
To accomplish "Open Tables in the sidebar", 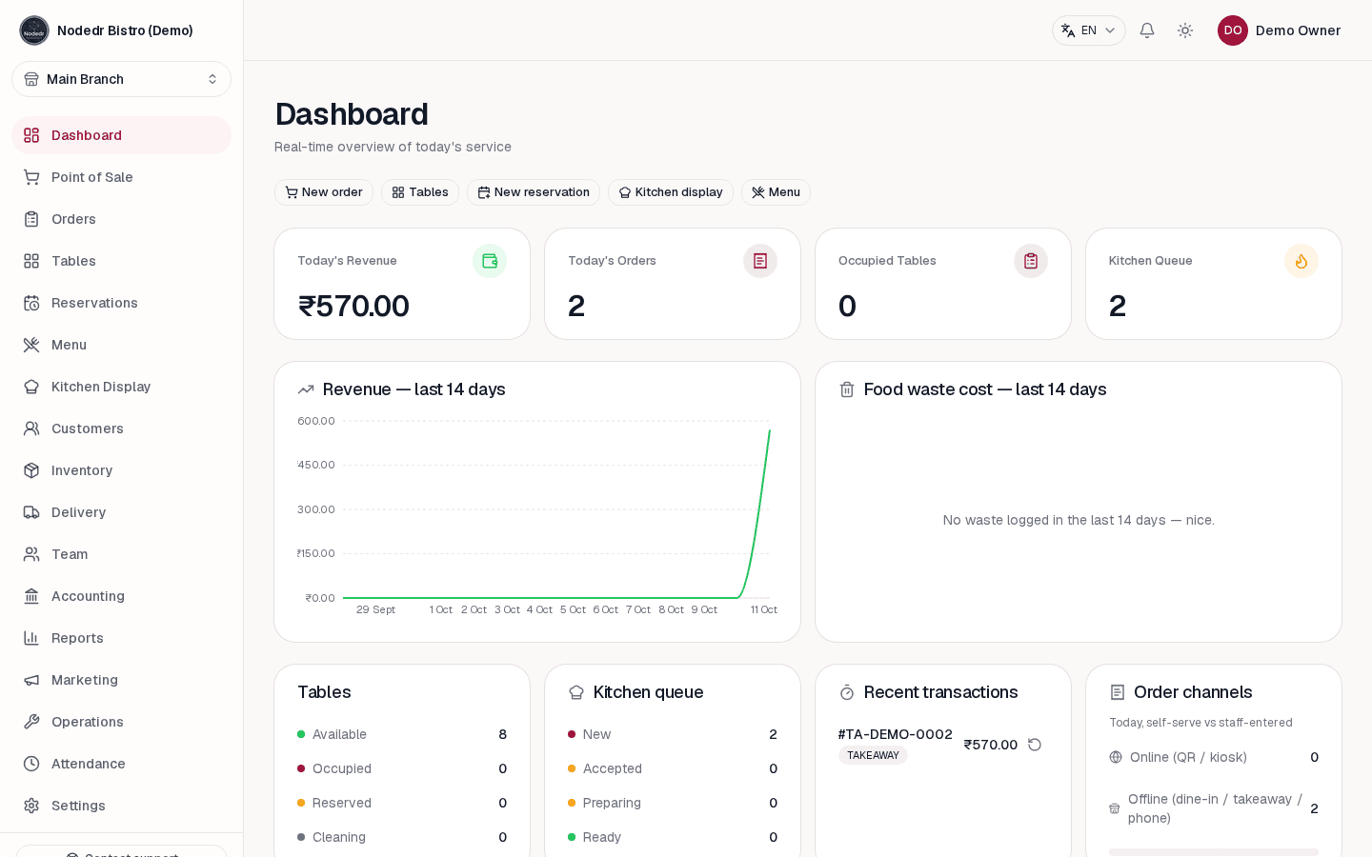I will tap(122, 261).
